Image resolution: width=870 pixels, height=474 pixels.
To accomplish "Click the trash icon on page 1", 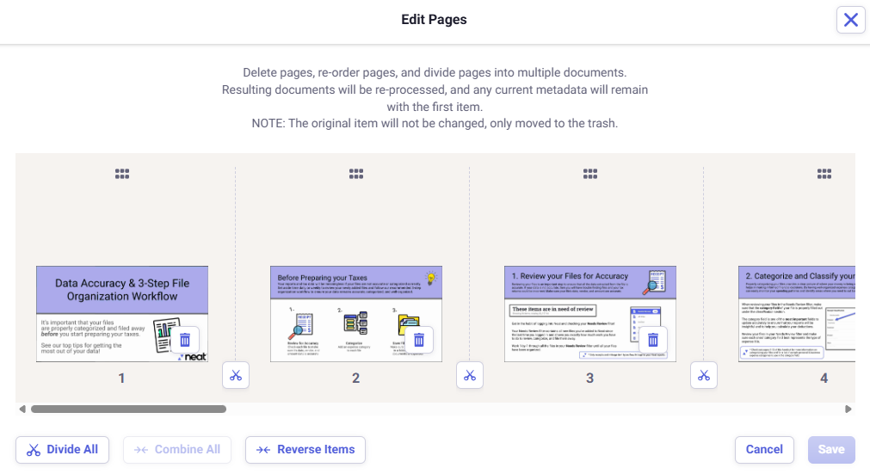I will [185, 339].
